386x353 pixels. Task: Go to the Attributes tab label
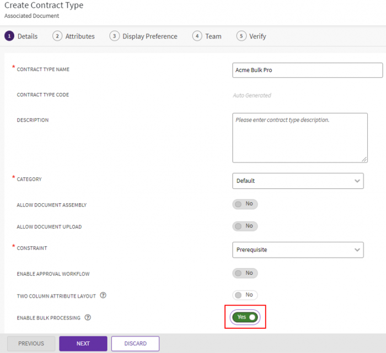[x=80, y=36]
